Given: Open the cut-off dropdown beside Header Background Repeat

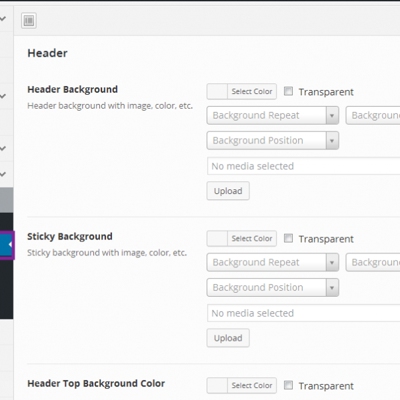Looking at the screenshot, I should coord(373,115).
